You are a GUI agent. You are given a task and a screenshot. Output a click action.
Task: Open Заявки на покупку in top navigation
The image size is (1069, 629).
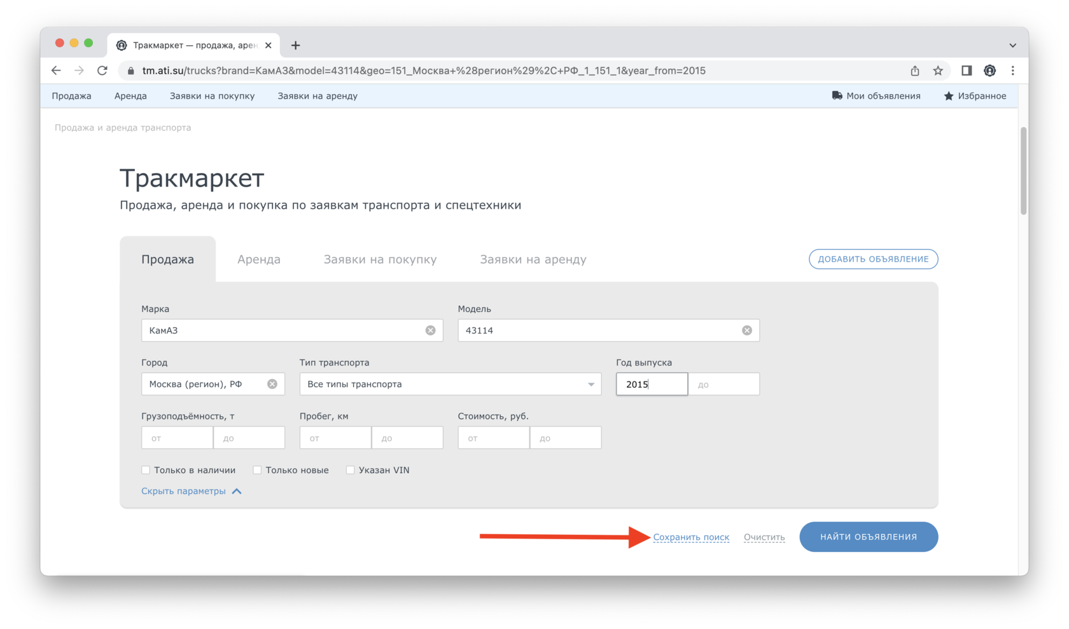212,95
